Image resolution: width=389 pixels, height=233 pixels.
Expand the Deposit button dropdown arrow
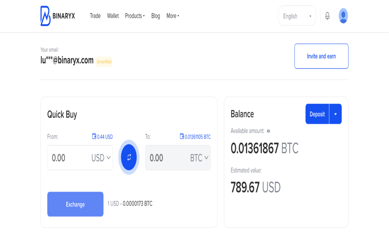[x=336, y=114]
